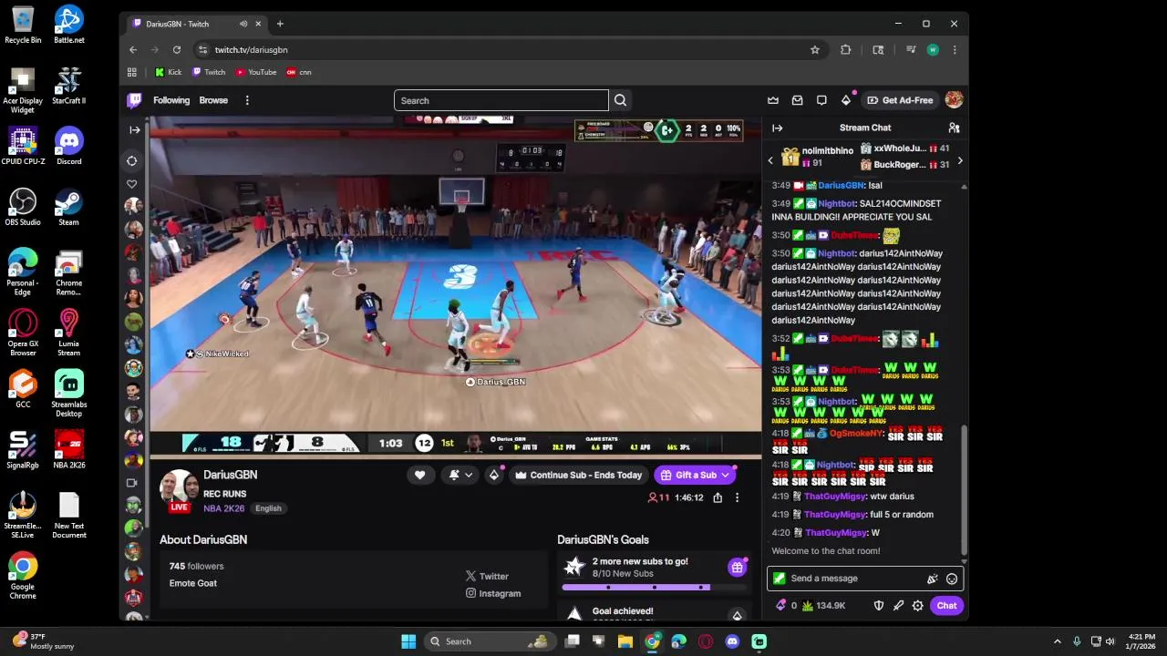Click the Get Ad-Free button

tap(900, 100)
